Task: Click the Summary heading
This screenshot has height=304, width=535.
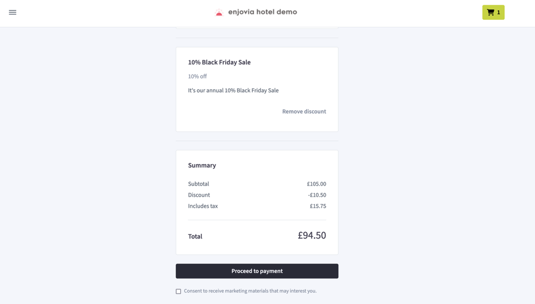Action: pos(202,165)
